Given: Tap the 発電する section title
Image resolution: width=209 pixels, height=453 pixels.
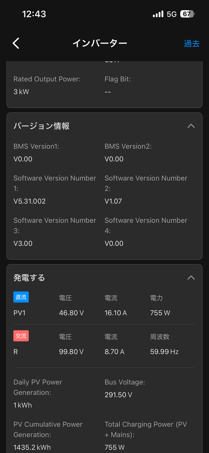Looking at the screenshot, I should [29, 278].
